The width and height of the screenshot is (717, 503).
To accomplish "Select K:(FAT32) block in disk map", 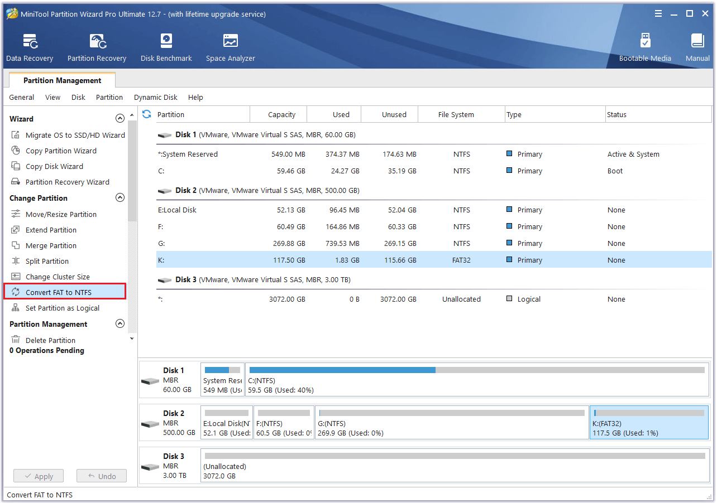I will pos(649,422).
